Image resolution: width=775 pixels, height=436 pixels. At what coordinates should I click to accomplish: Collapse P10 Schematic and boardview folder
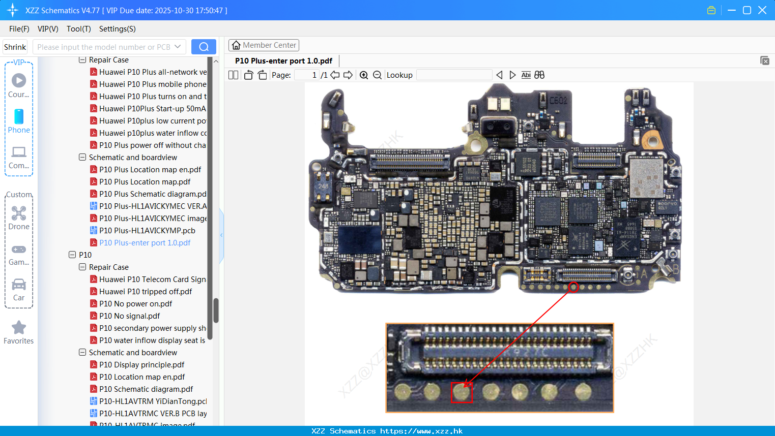pos(82,353)
